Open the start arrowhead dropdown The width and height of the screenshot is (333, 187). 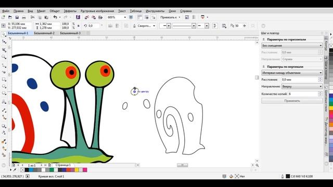coord(169,25)
